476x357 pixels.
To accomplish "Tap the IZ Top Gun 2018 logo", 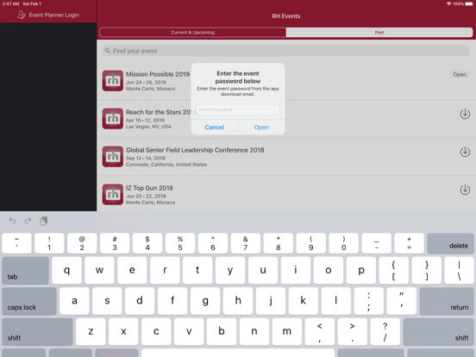I will pyautogui.click(x=113, y=195).
